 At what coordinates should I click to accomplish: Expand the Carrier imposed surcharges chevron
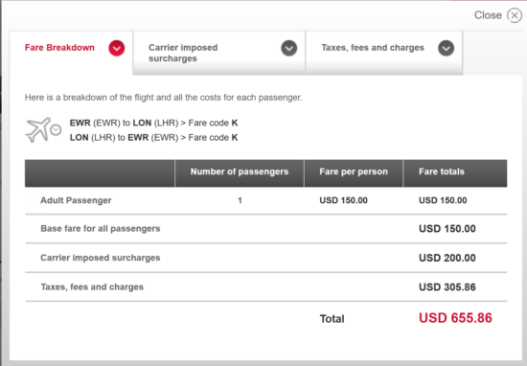click(289, 48)
